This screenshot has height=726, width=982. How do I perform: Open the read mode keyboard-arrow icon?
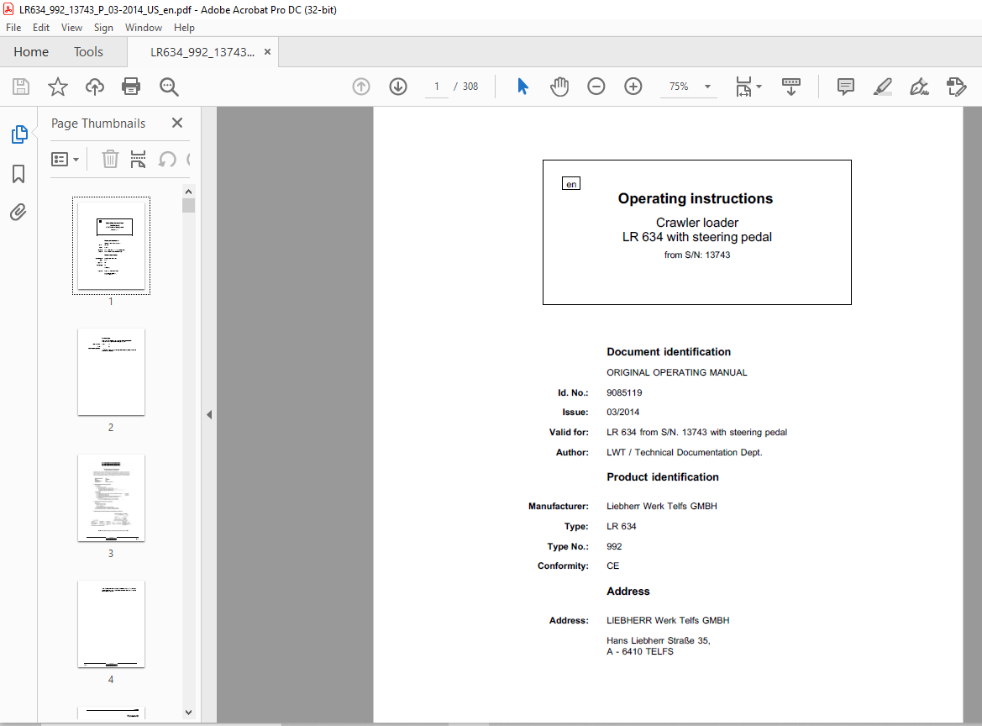pos(791,87)
